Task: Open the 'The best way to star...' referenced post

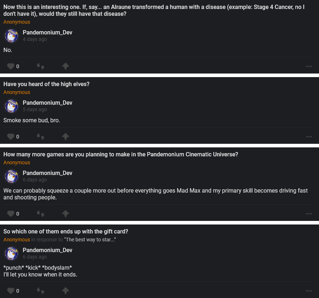Action: [x=90, y=240]
